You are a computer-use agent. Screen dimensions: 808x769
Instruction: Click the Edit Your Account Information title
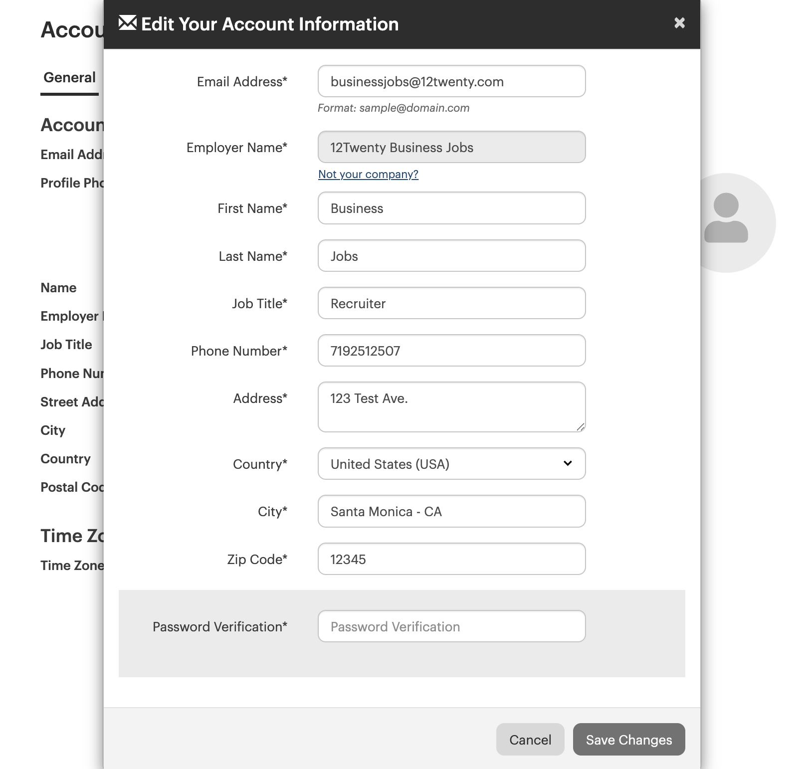click(x=270, y=24)
